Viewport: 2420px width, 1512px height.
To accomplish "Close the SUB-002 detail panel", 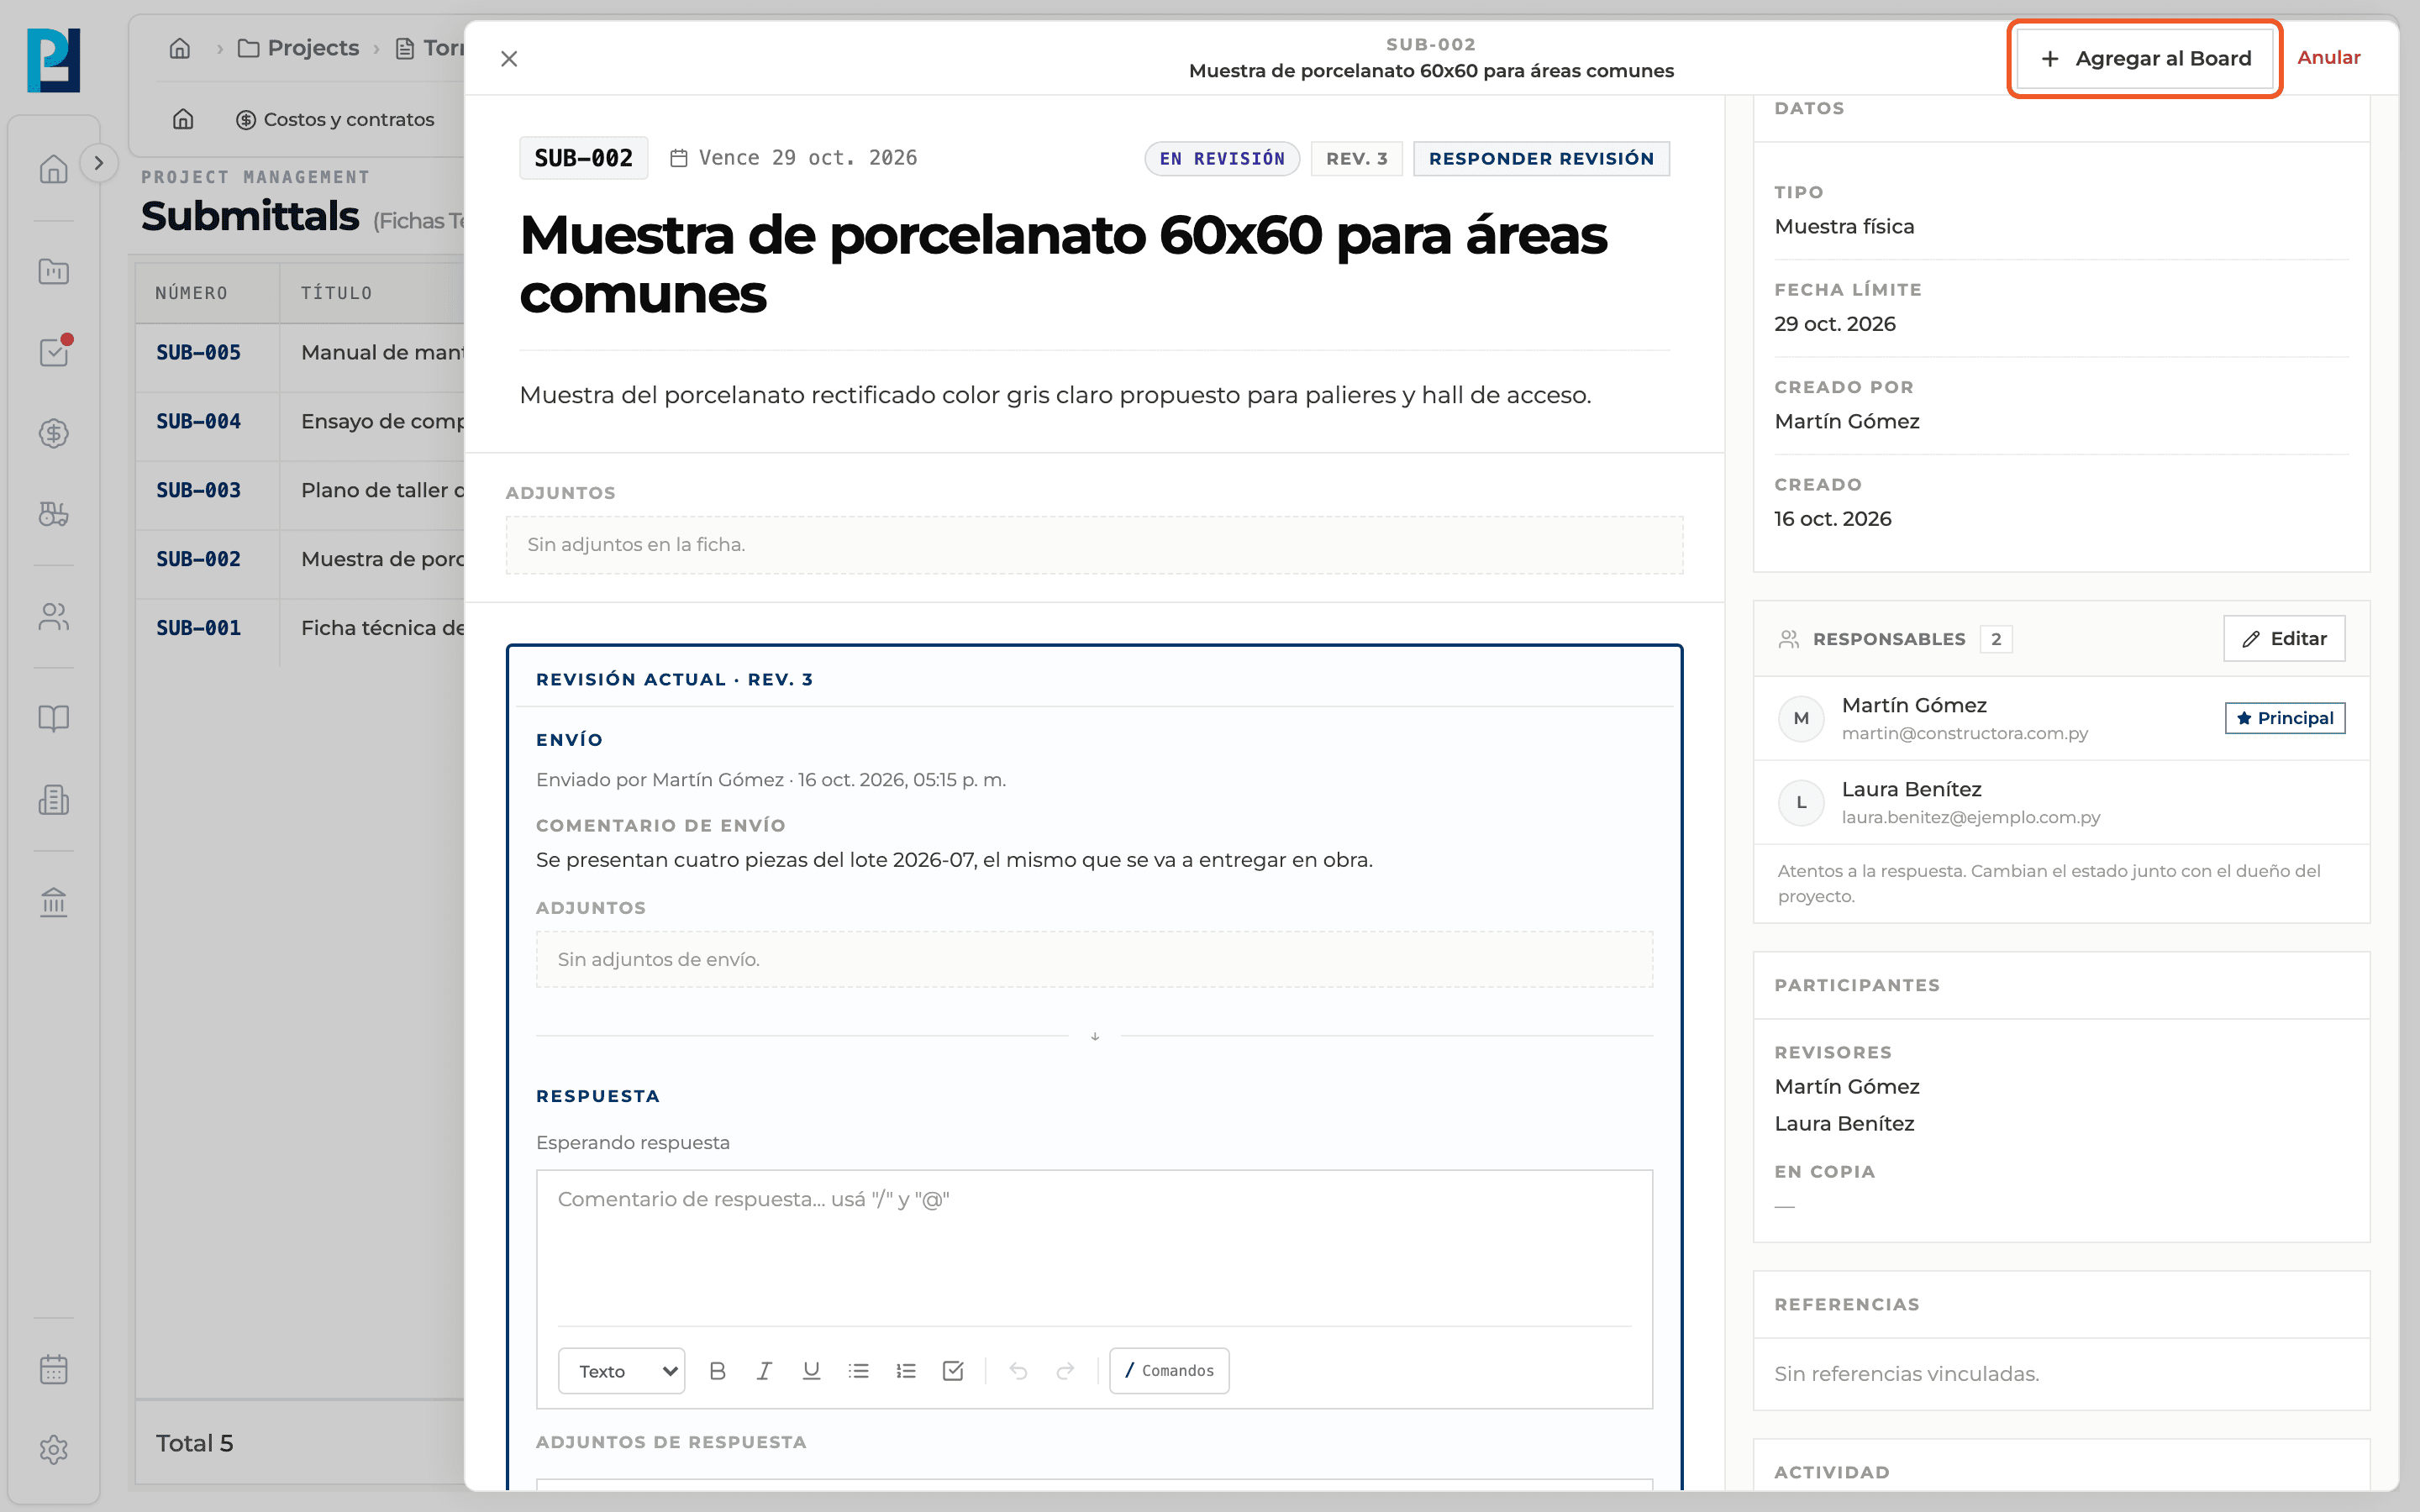I will click(x=509, y=59).
